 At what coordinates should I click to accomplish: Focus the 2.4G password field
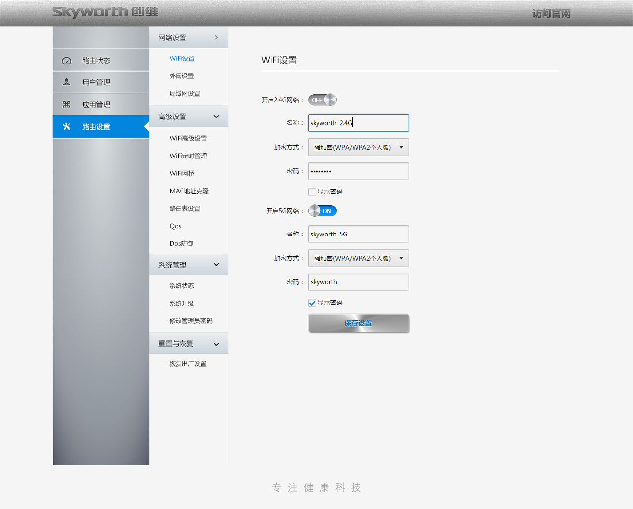click(x=359, y=171)
